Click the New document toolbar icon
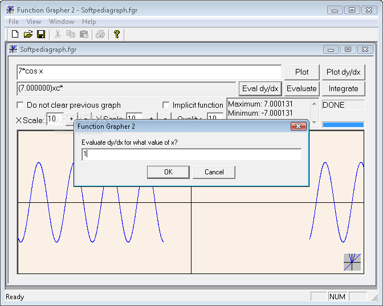383x306 pixels. coord(15,34)
